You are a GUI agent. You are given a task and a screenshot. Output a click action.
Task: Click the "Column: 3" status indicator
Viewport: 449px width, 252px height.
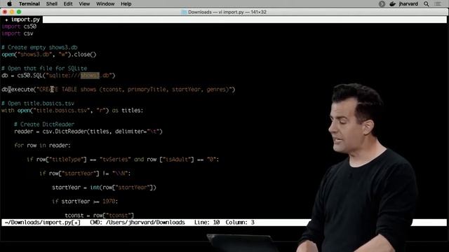click(240, 223)
